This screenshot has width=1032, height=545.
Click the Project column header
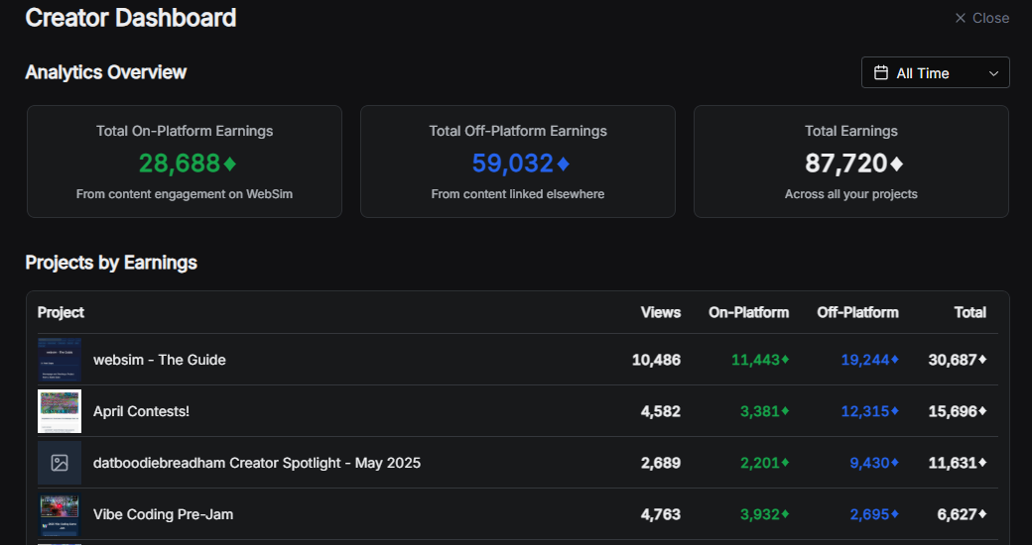[61, 312]
